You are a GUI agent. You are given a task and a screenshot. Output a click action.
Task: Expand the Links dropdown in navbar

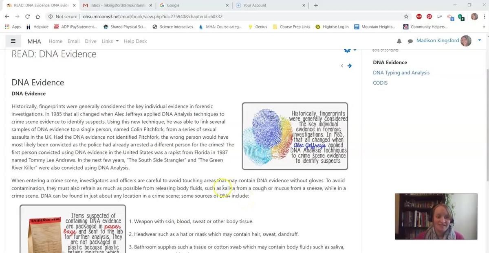click(110, 41)
